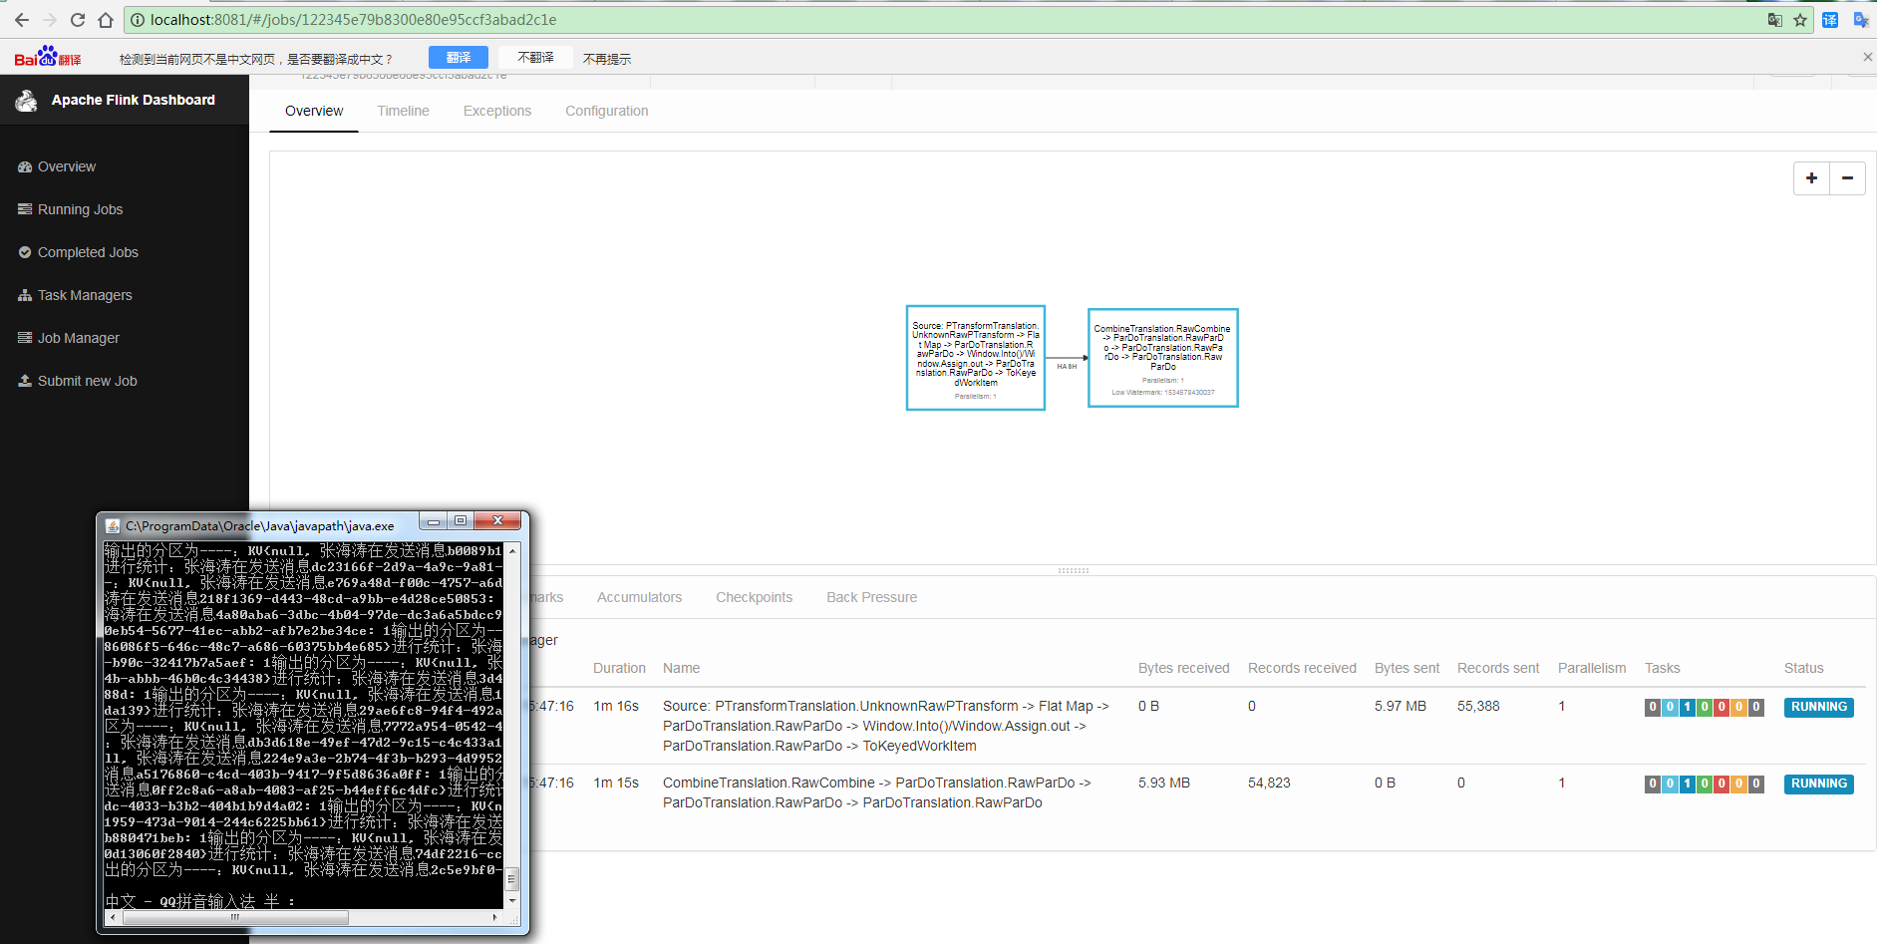Click the translate icon in address bar
The image size is (1877, 944).
pyautogui.click(x=1774, y=20)
